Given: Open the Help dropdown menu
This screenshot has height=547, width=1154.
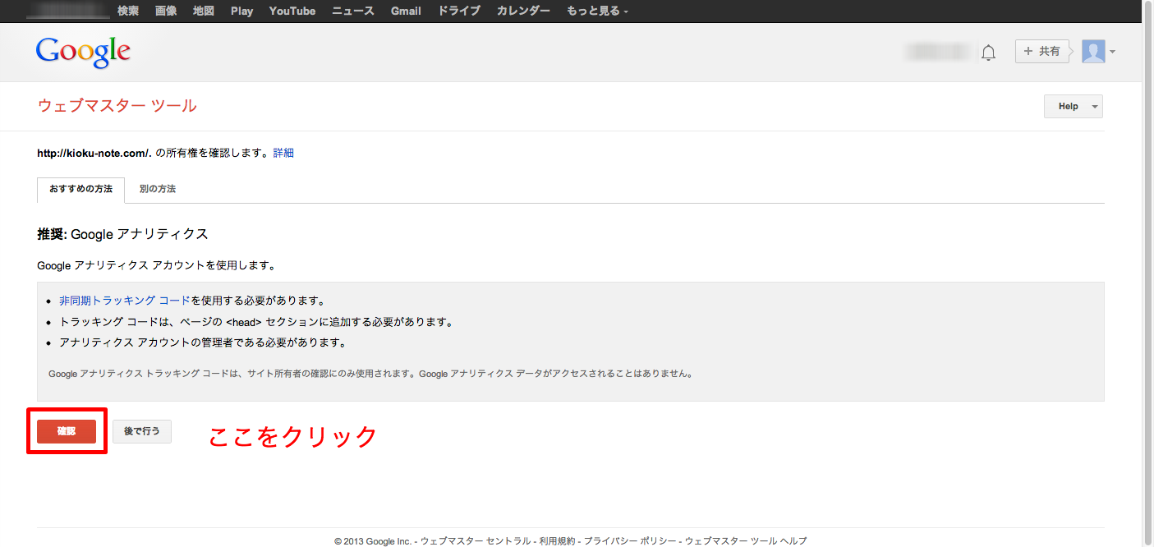Looking at the screenshot, I should click(x=1073, y=107).
